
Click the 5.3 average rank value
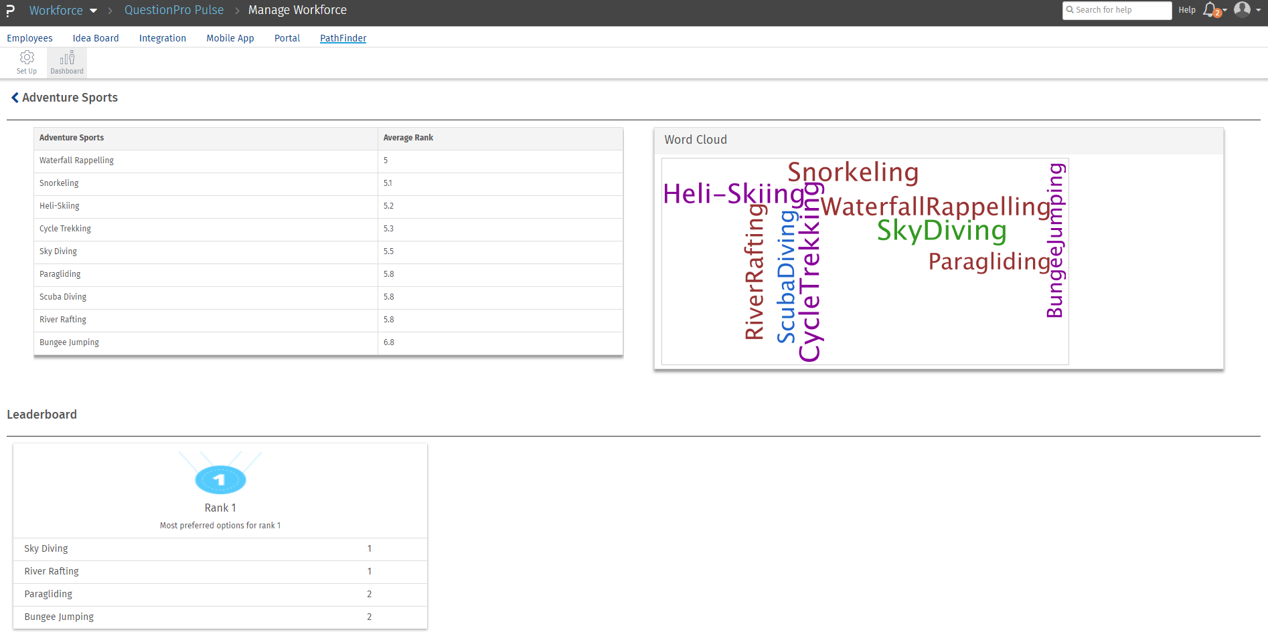coord(389,229)
